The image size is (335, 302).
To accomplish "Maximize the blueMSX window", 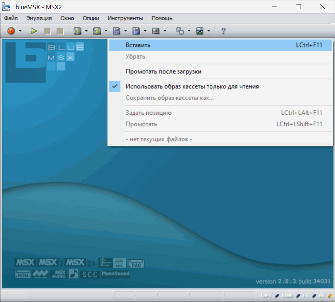I will tap(298, 7).
